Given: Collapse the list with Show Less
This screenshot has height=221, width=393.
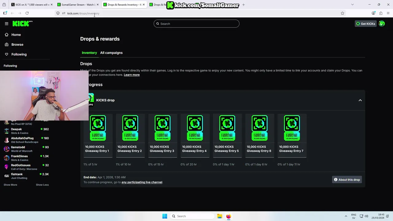Looking at the screenshot, I should click(42, 185).
